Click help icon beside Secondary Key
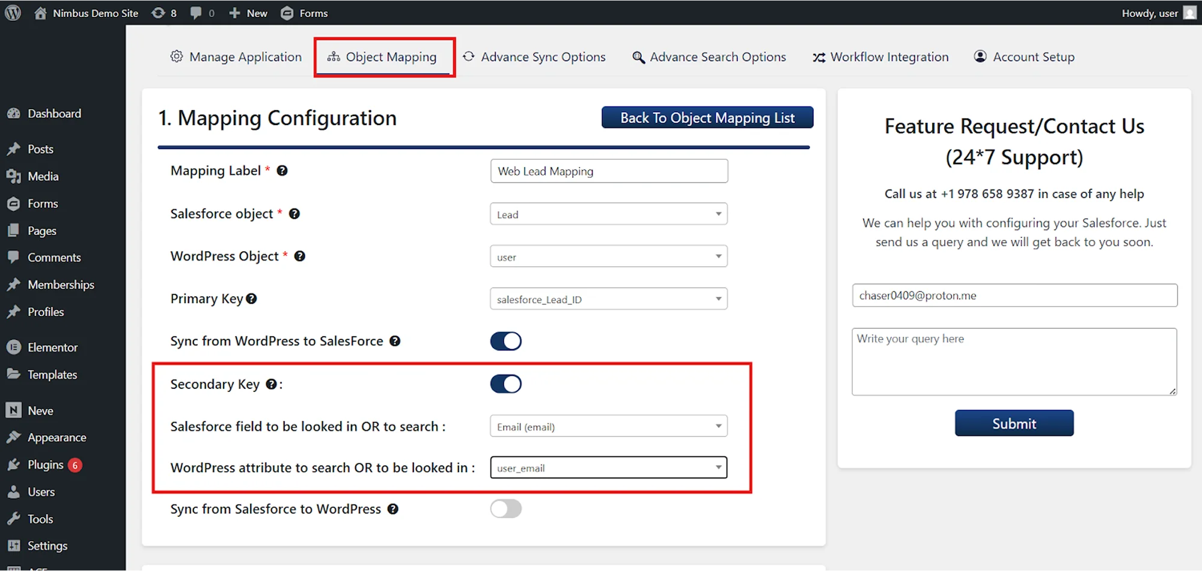The image size is (1202, 571). tap(271, 384)
